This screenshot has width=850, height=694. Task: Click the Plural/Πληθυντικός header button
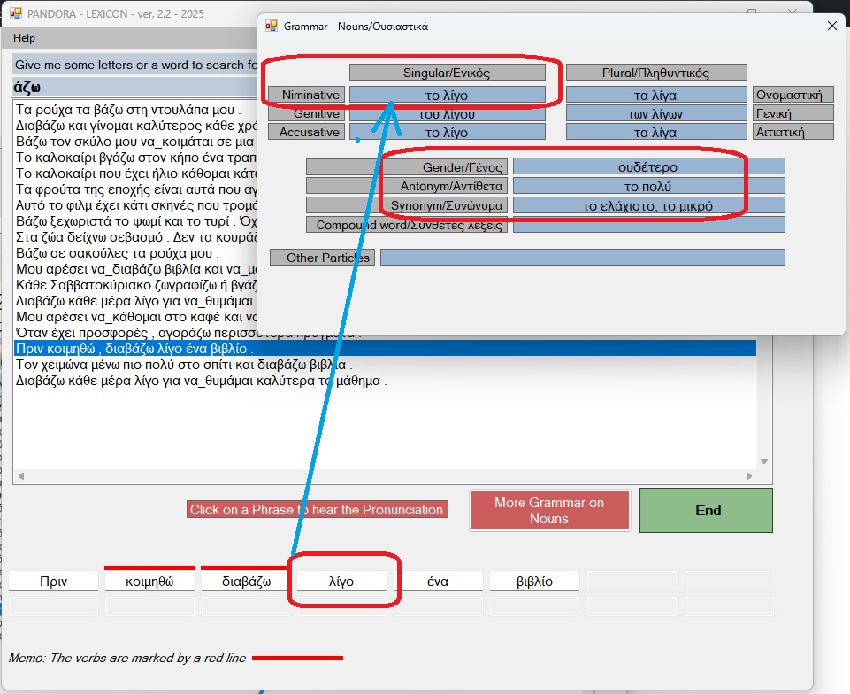tap(656, 73)
